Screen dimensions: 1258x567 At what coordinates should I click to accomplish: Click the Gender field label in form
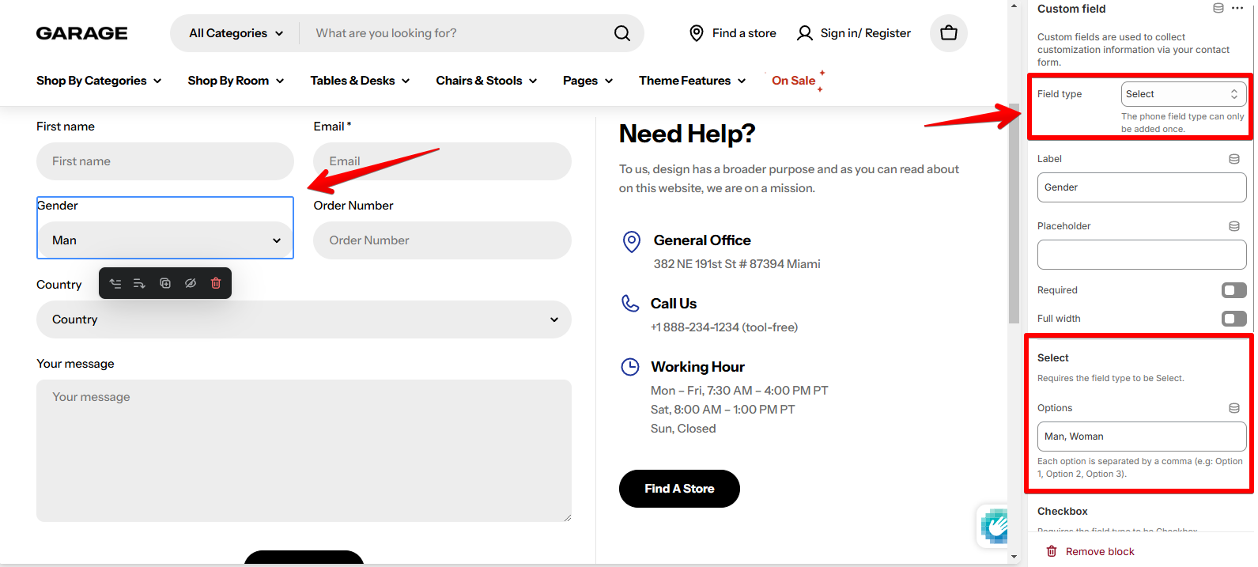(x=58, y=206)
